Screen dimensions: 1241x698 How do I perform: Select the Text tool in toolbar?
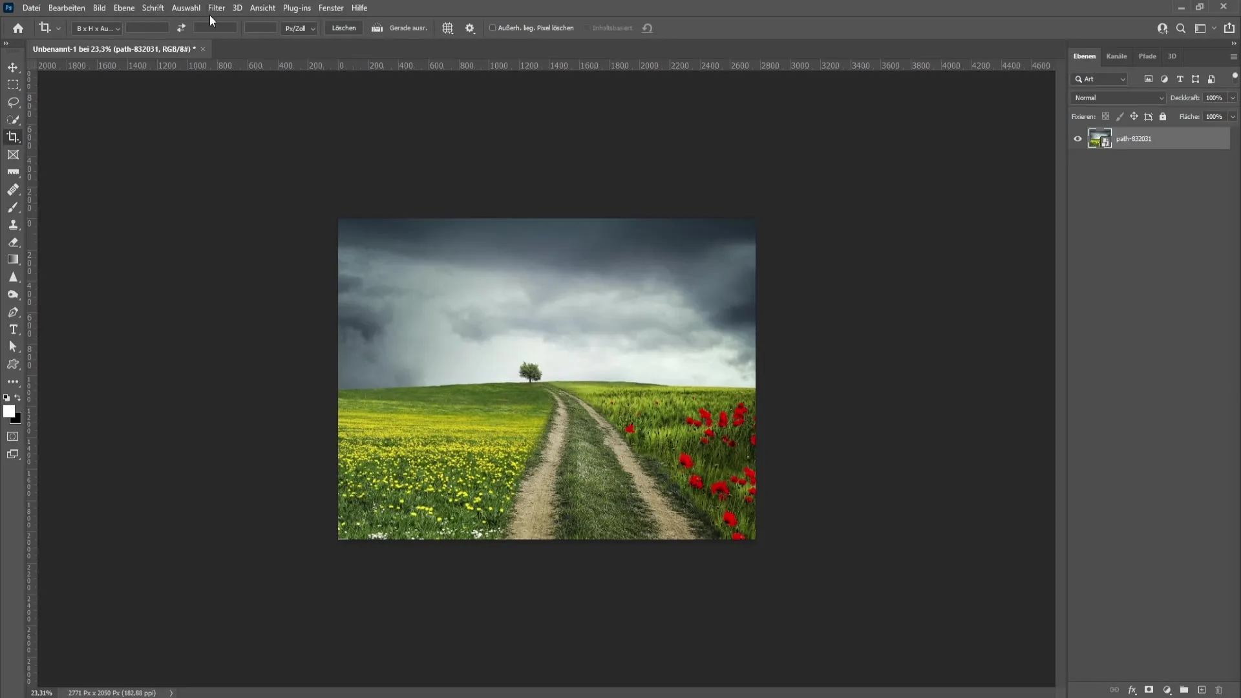13,329
